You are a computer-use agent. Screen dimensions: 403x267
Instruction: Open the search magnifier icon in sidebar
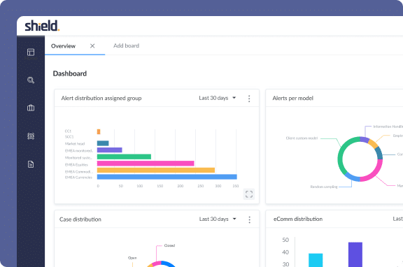pos(31,80)
